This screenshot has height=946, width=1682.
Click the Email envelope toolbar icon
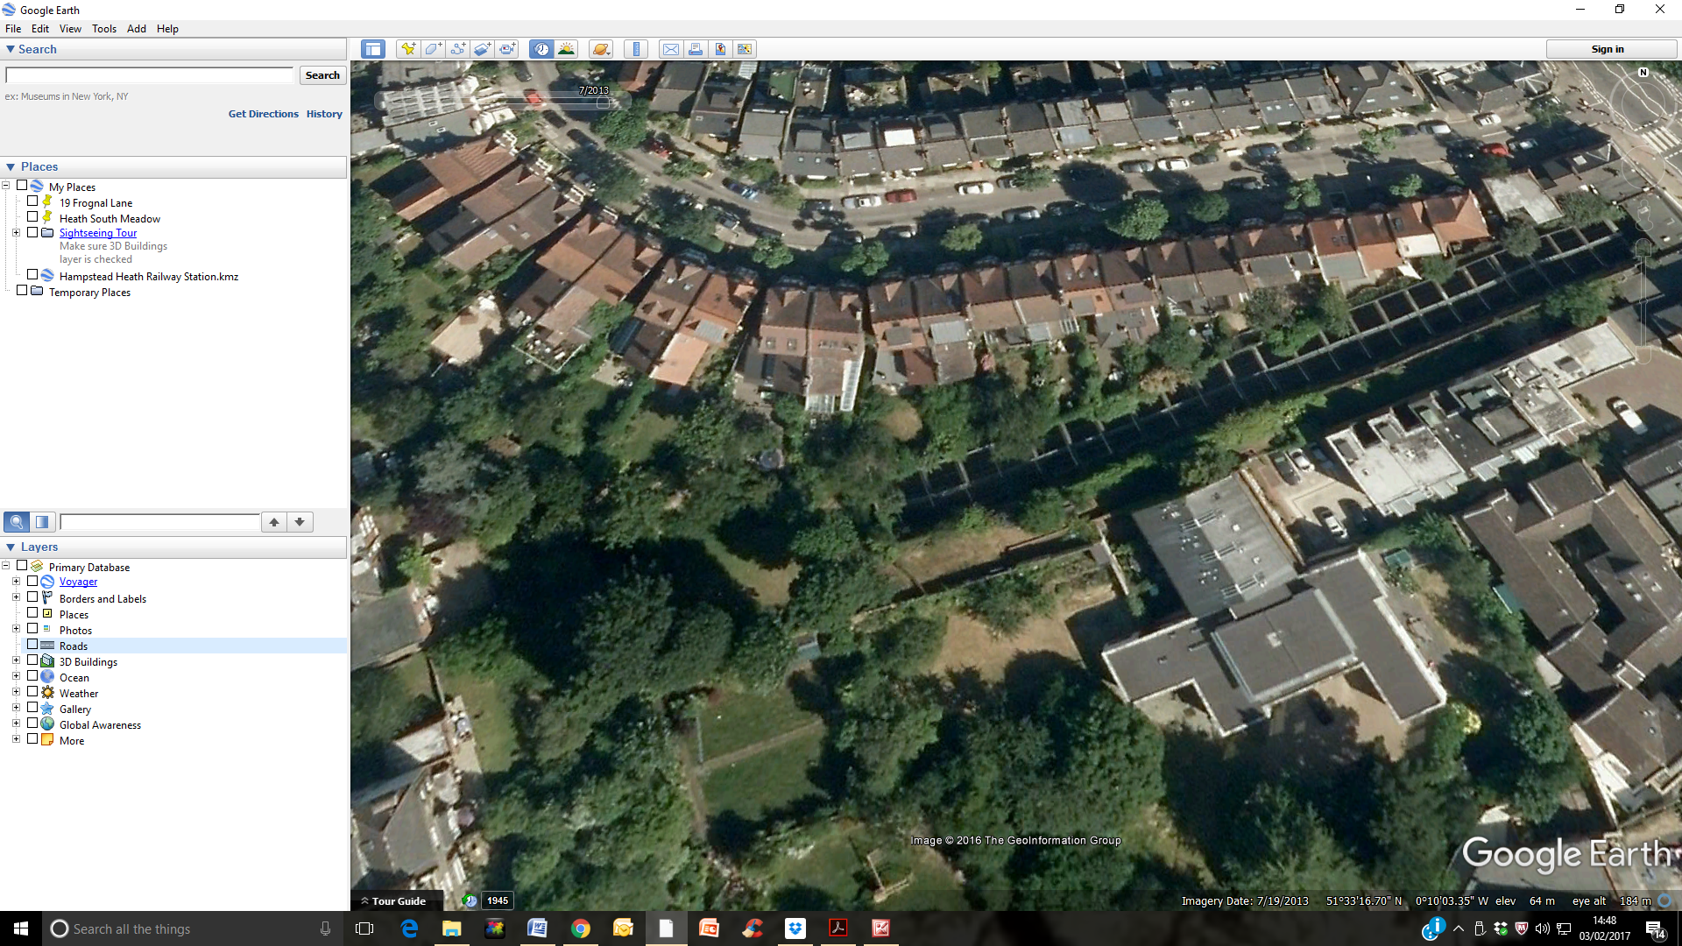[670, 49]
